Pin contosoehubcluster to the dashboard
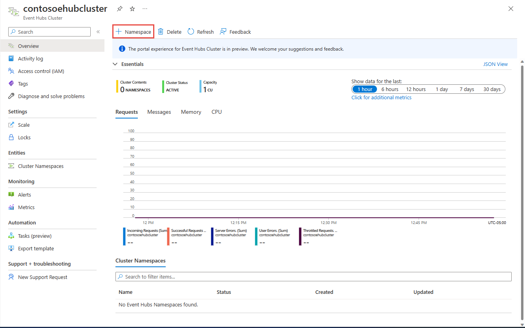Image resolution: width=525 pixels, height=328 pixels. pos(119,8)
